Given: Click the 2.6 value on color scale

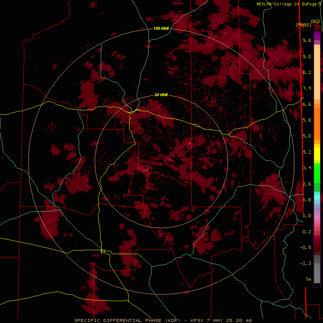Looking at the screenshot, I should (307, 184).
